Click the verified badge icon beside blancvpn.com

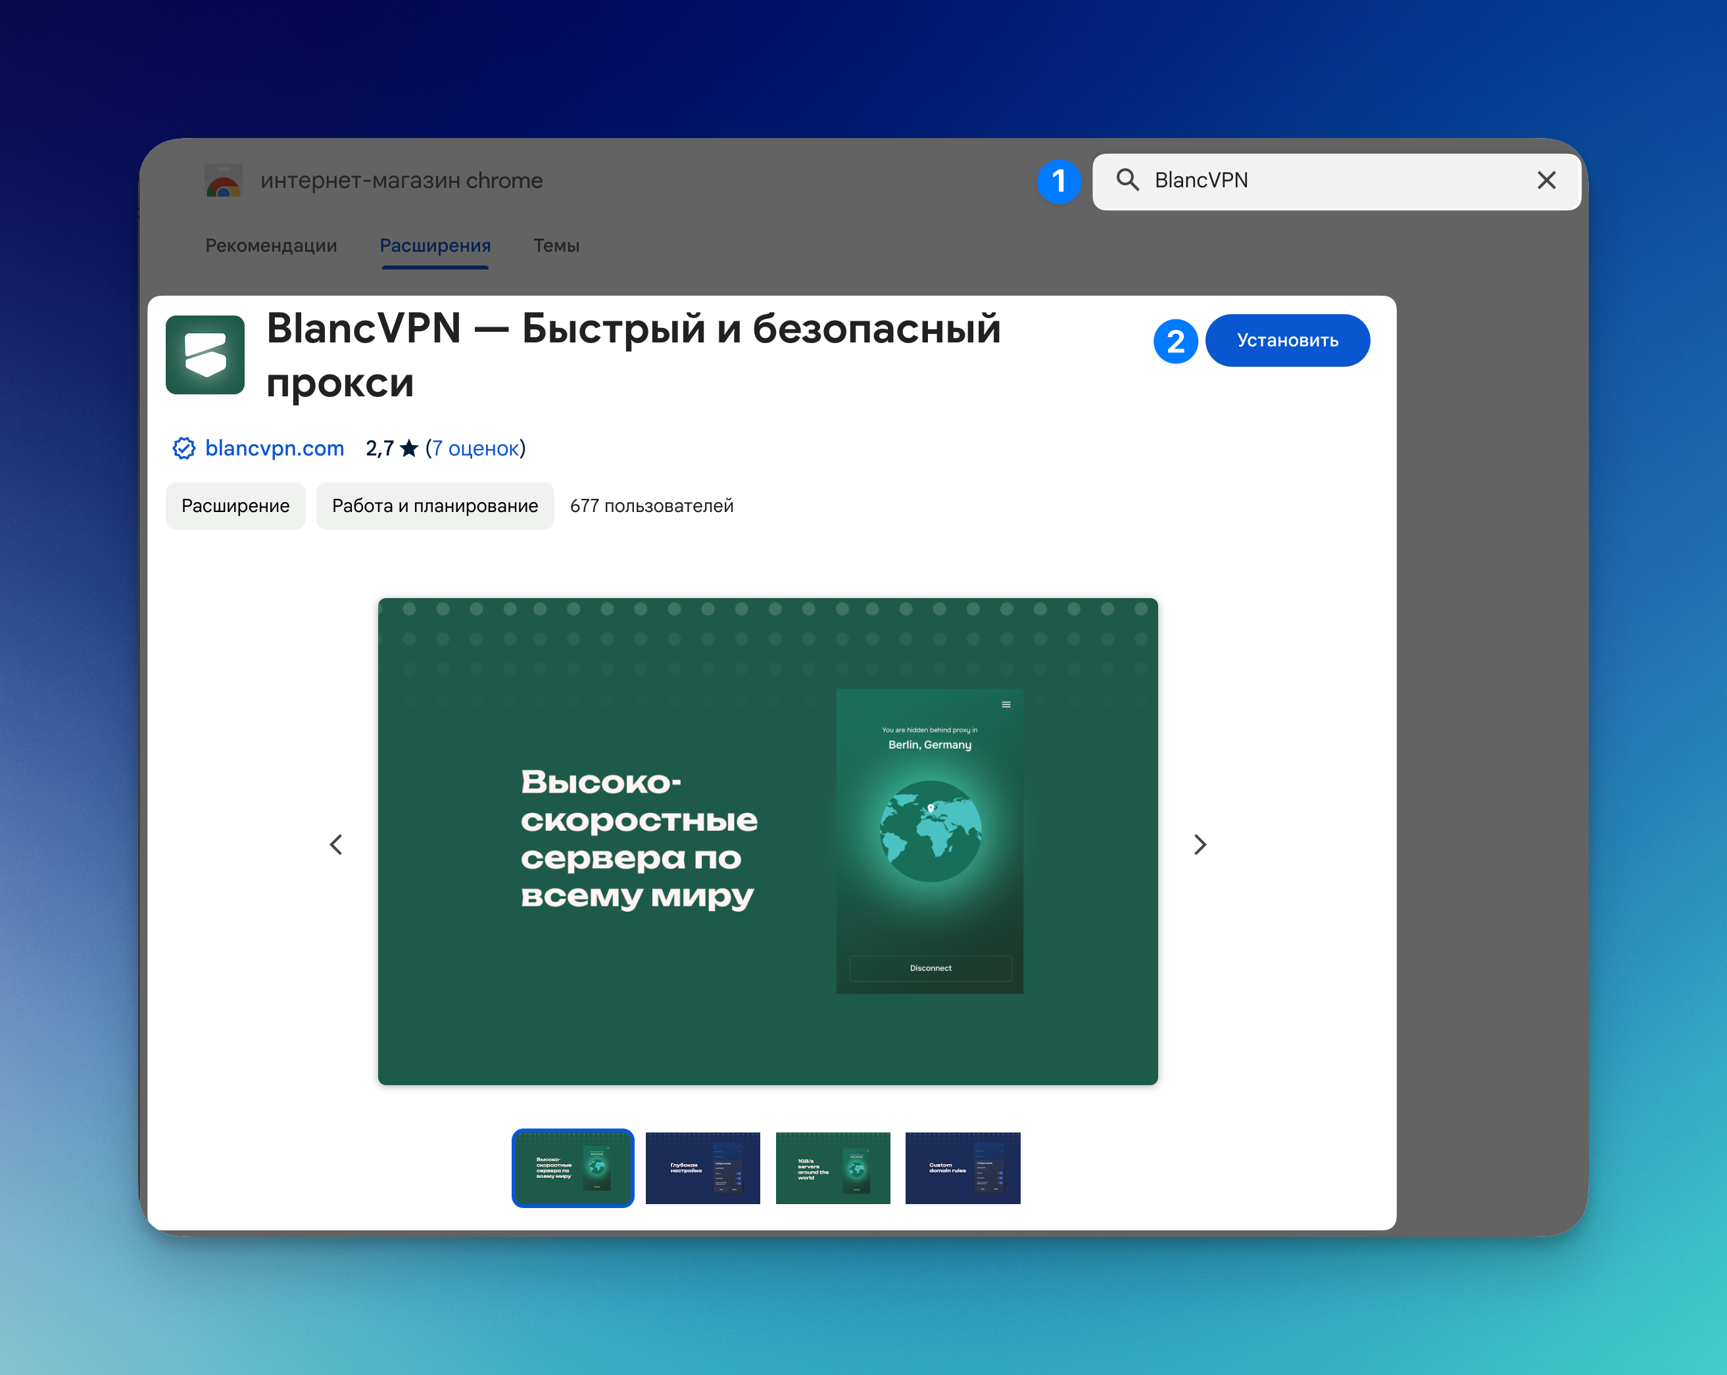pos(183,448)
